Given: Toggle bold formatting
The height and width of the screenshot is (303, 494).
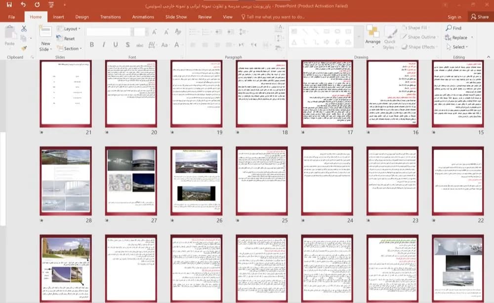Looking at the screenshot, I should [x=92, y=45].
